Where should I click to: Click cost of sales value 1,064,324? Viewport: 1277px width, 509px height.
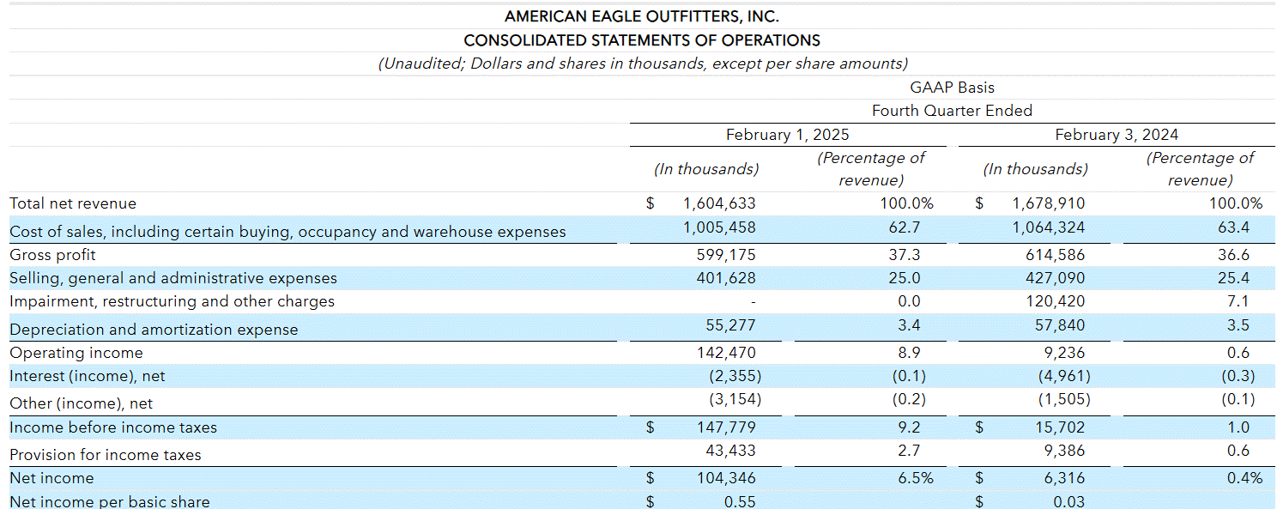coord(1048,227)
